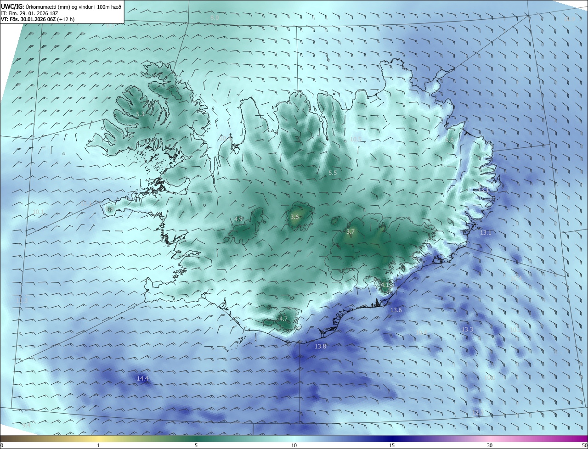Click the initial time line 'IT: Fim. 29. 01. 2026 18Z'
Screen dimensions: 588x449
click(29, 13)
